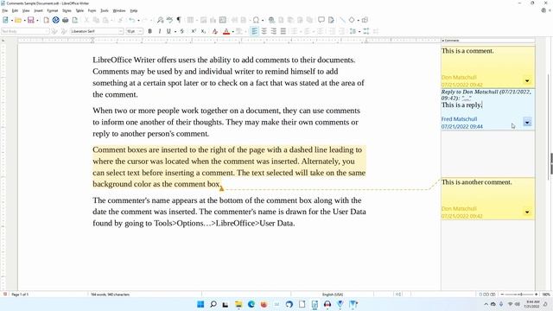553x311 pixels.
Task: Open the View menu
Action: tap(26, 10)
